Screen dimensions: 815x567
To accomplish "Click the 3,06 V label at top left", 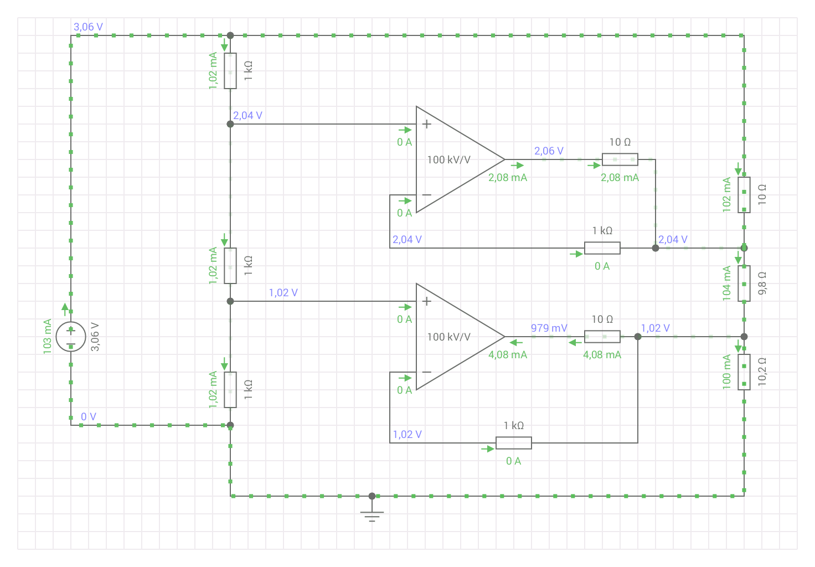I will click(x=88, y=27).
